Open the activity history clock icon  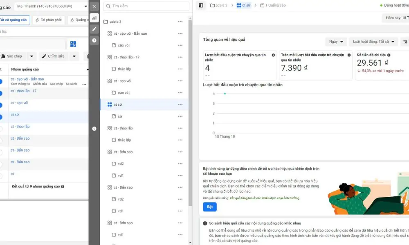pyautogui.click(x=94, y=40)
